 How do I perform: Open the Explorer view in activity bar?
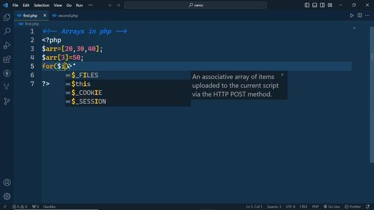click(7, 17)
